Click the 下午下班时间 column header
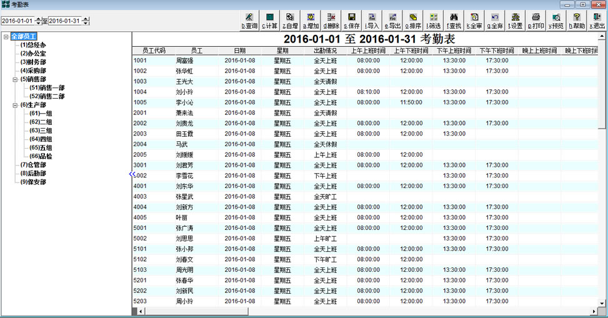This screenshot has height=318, width=608. point(497,51)
